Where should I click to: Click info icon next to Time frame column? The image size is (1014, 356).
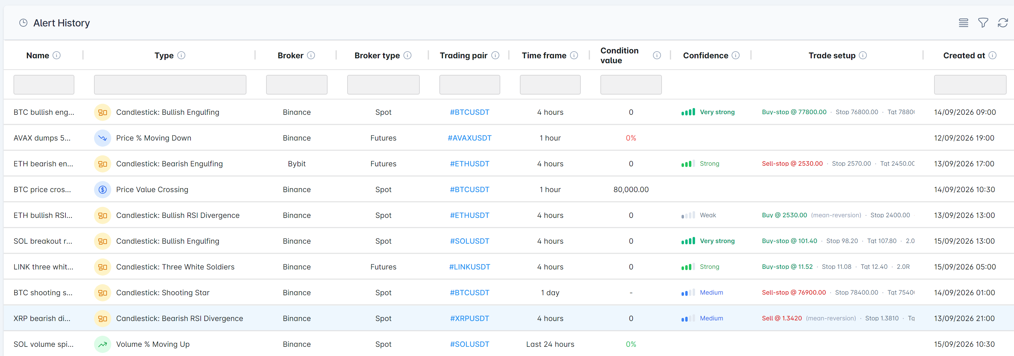574,56
